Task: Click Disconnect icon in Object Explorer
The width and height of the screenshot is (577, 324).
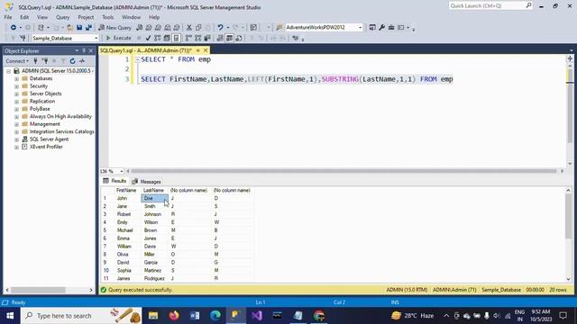Action: pyautogui.click(x=45, y=61)
